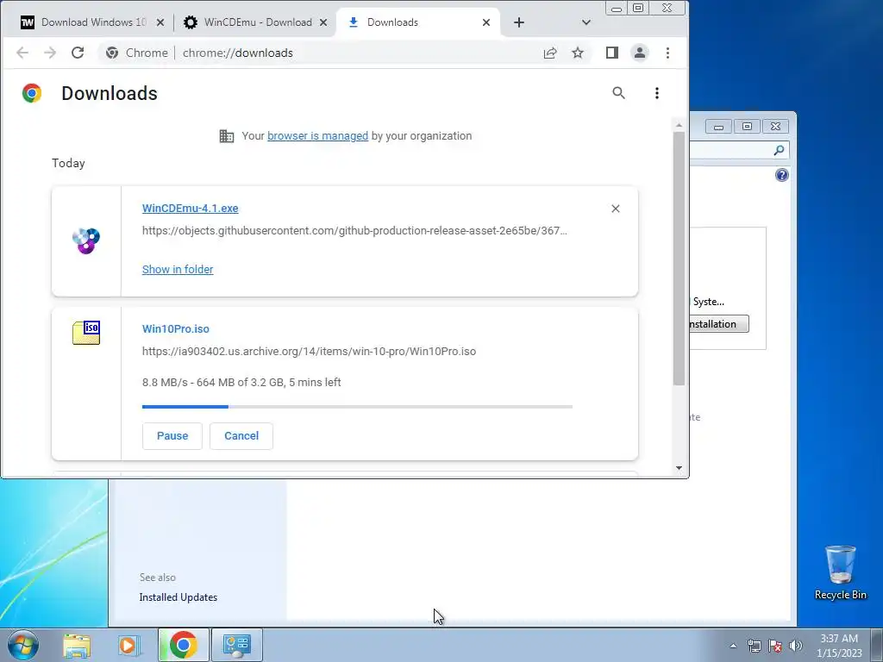Open Windows Explorer from the taskbar
Screen dimensions: 883x662
point(77,646)
